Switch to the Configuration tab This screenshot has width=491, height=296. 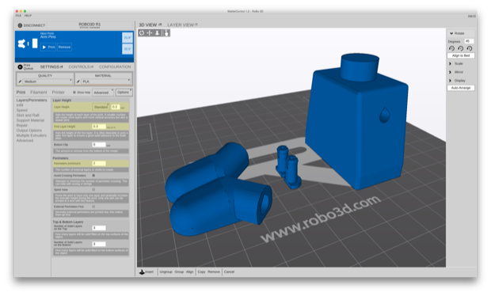[115, 66]
